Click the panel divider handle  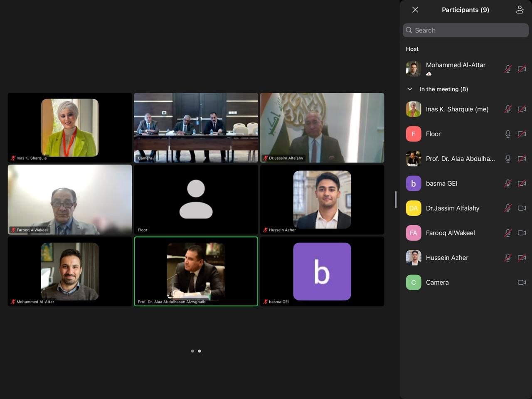[396, 199]
